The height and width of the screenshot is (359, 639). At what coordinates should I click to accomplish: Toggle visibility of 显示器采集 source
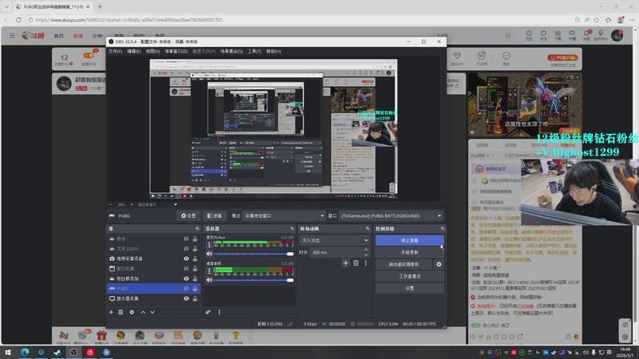click(186, 298)
